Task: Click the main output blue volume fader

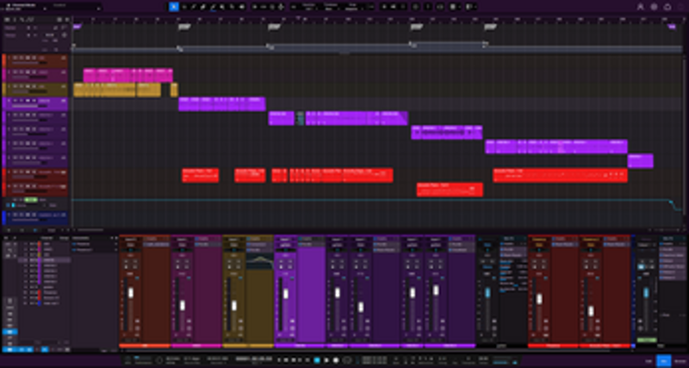Action: (644, 293)
